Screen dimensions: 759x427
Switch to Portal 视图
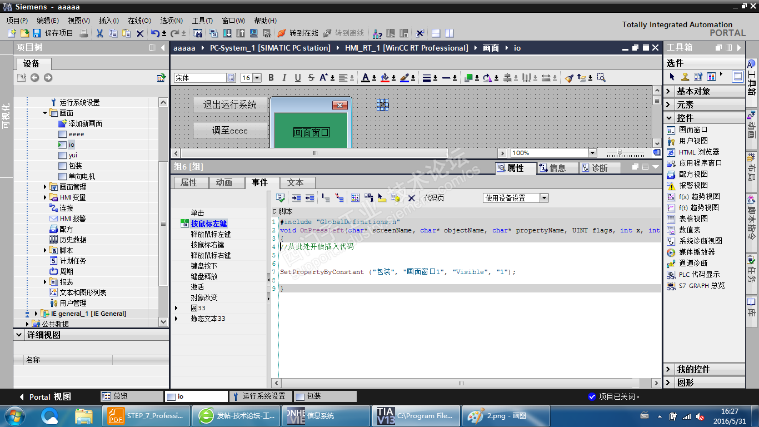pos(46,397)
